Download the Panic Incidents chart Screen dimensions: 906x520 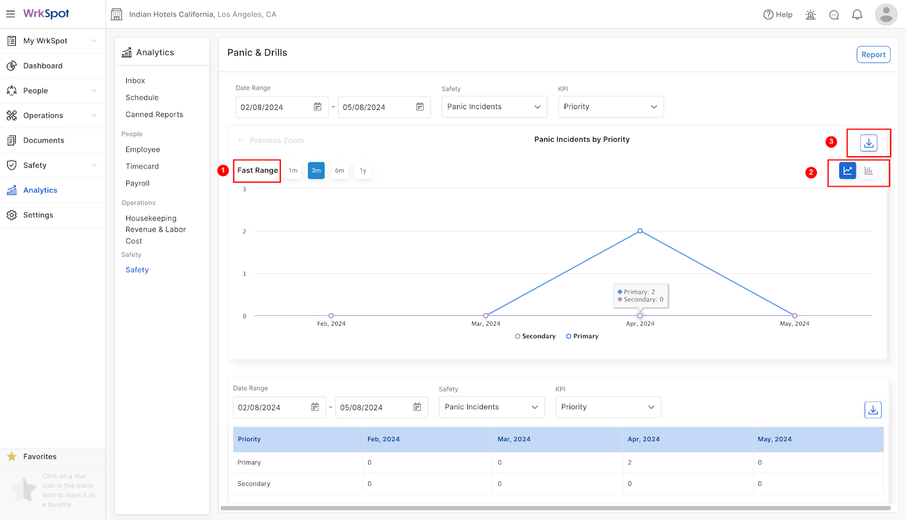pos(869,143)
